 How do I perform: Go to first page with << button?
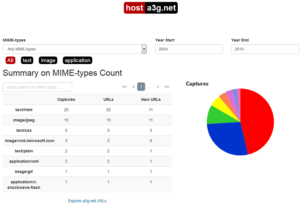click(124, 87)
